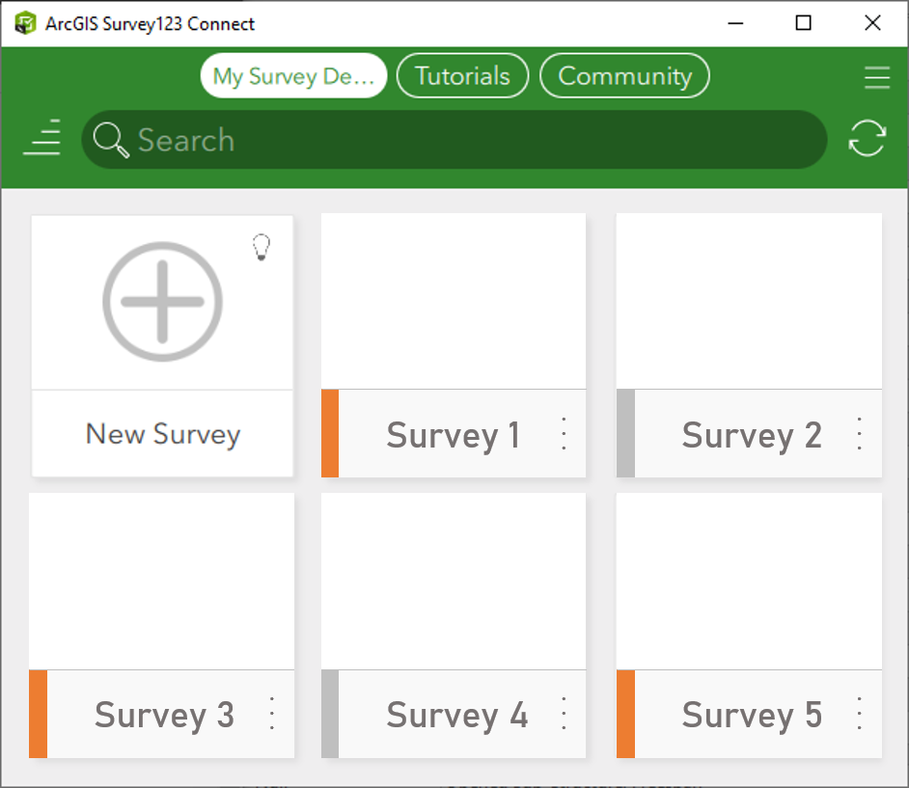Viewport: 909px width, 788px height.
Task: Select the Survey 4 title text
Action: 457,716
